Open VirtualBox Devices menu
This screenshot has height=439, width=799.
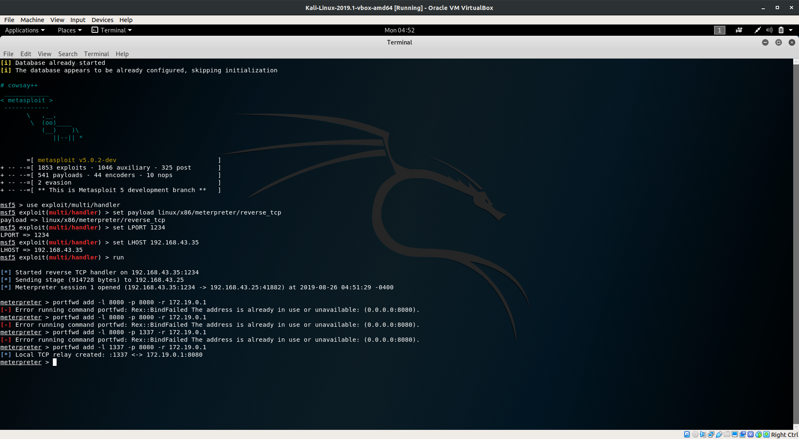coord(102,20)
